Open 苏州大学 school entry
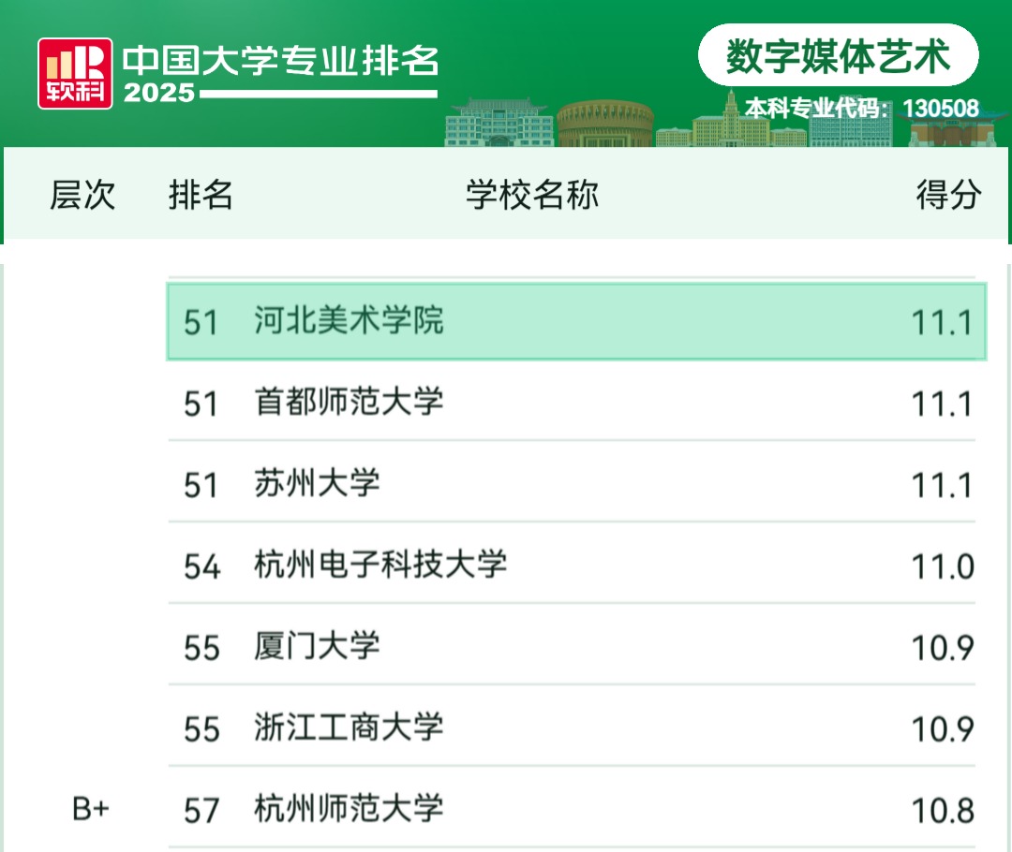The height and width of the screenshot is (852, 1012). 317,484
